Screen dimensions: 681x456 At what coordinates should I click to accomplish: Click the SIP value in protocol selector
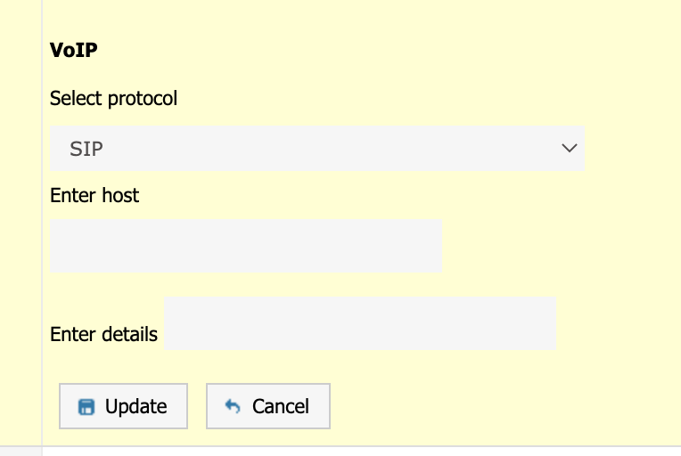click(x=86, y=150)
